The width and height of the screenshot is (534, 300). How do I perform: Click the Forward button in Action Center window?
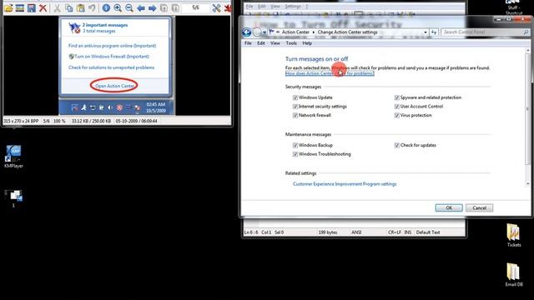click(257, 32)
